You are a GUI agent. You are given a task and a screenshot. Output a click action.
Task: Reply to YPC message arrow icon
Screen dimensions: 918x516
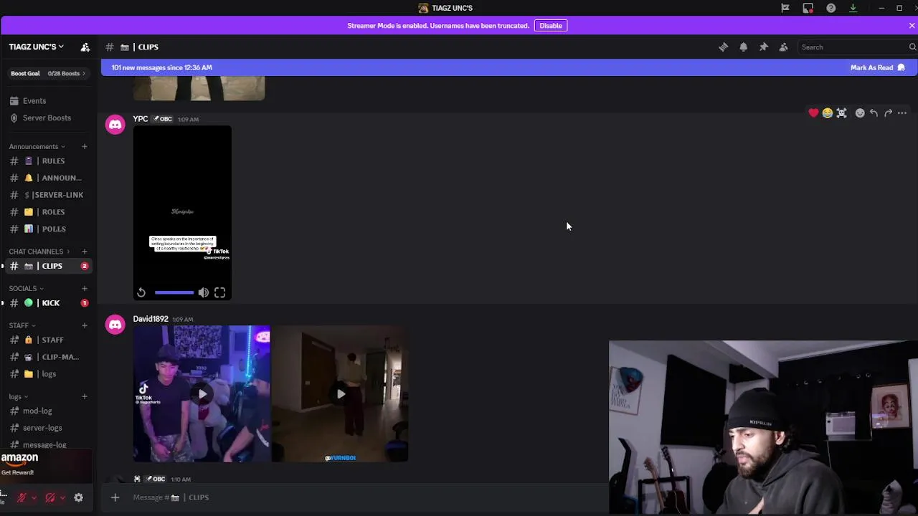(874, 113)
